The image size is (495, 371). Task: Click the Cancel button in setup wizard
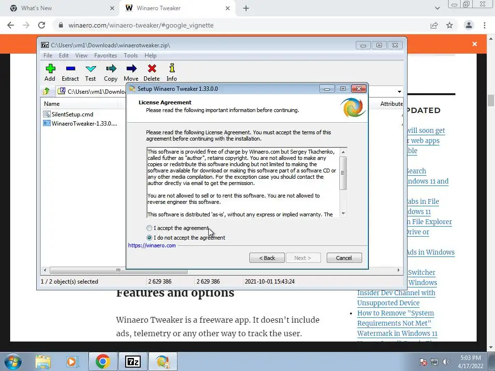pyautogui.click(x=344, y=258)
